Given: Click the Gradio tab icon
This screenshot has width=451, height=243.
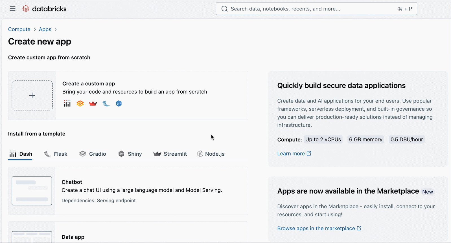Looking at the screenshot, I should tap(82, 154).
